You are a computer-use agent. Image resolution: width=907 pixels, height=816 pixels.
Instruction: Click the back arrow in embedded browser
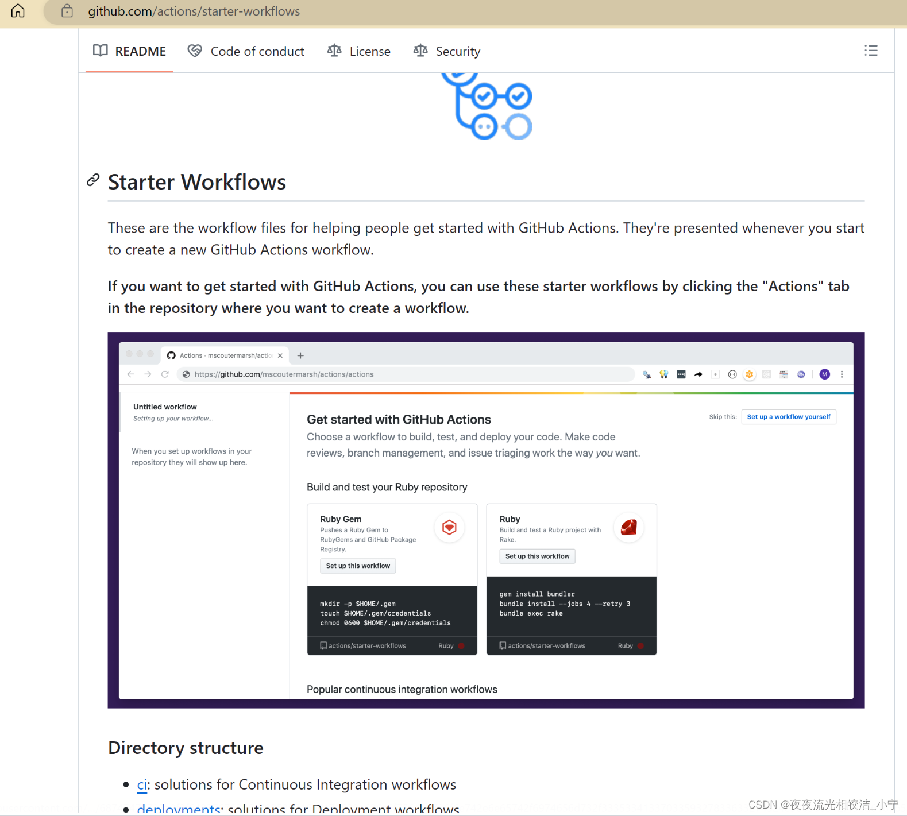pyautogui.click(x=131, y=374)
